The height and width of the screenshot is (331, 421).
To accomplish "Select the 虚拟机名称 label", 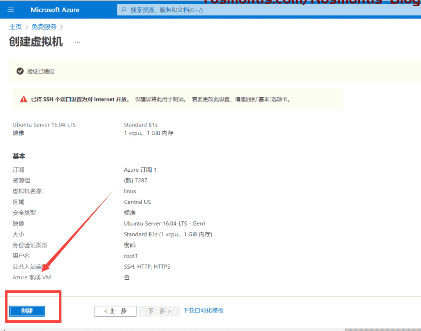I will coord(27,191).
